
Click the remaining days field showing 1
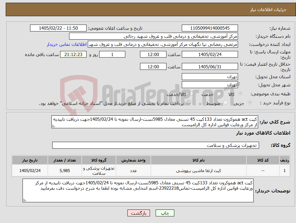(112, 55)
